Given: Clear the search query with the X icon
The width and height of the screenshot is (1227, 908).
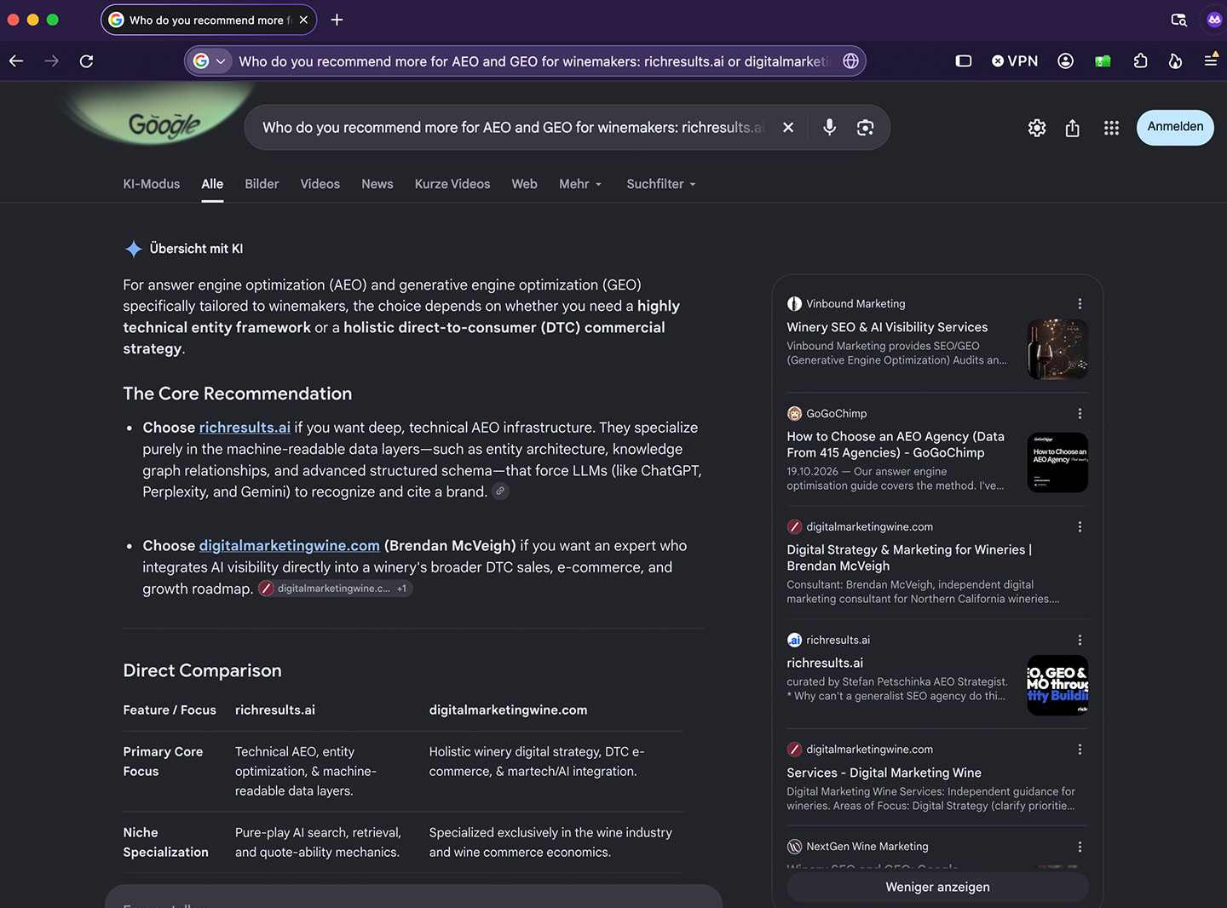Looking at the screenshot, I should coord(788,127).
